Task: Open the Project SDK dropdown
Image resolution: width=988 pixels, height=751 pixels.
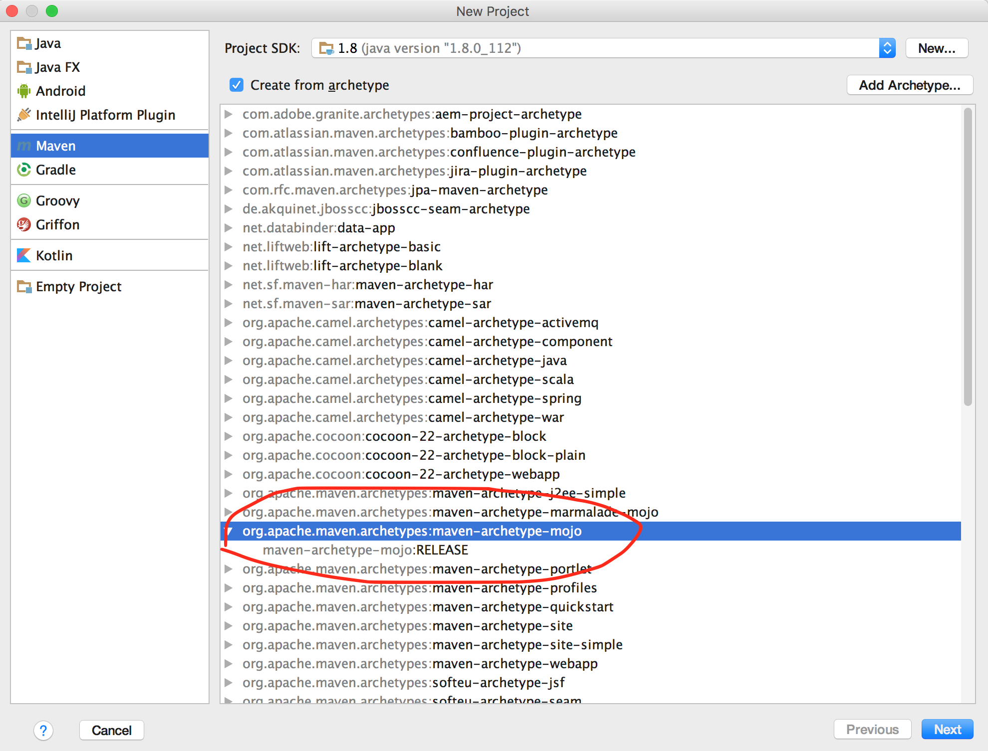Action: point(886,47)
